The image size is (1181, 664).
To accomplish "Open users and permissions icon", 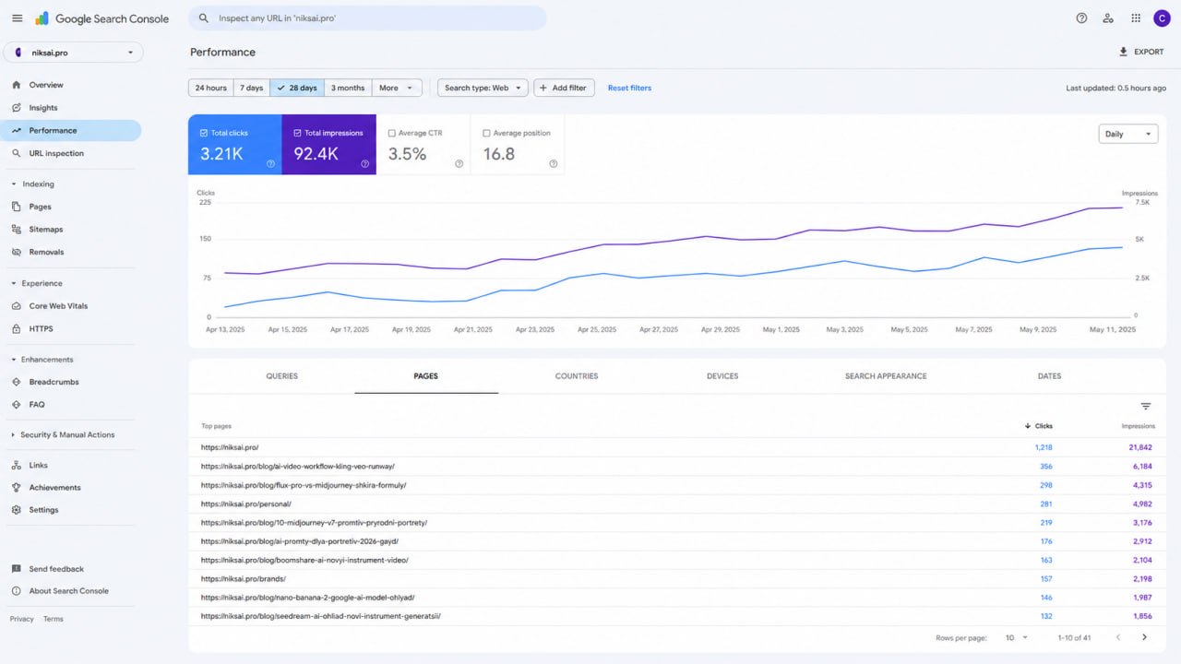I will [1108, 18].
